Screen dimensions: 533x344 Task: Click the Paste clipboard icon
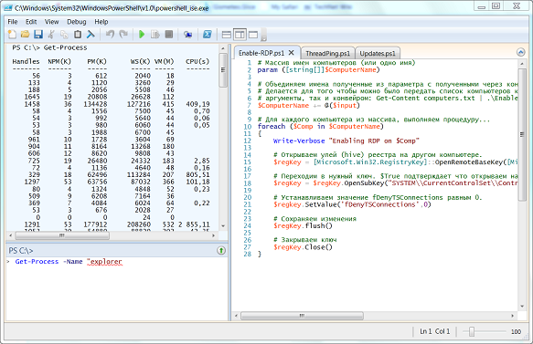tap(78, 35)
